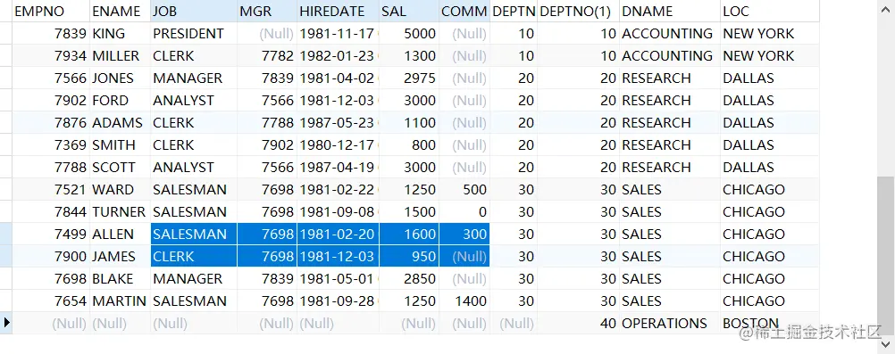
Task: Select the ENAME column header
Action: [x=120, y=11]
